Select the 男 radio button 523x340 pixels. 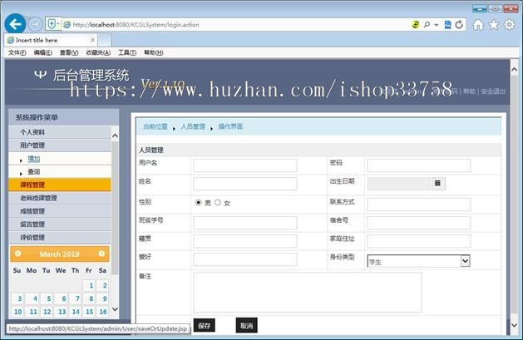pos(199,202)
